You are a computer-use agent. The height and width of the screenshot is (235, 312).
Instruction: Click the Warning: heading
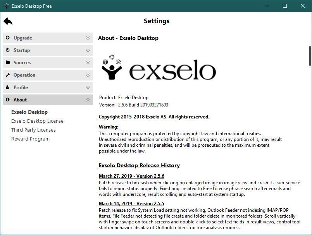tap(109, 127)
